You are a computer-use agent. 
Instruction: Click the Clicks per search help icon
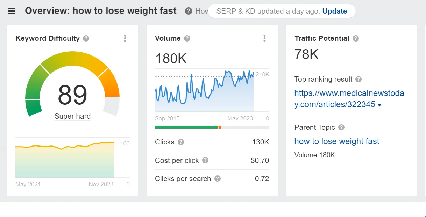point(217,179)
